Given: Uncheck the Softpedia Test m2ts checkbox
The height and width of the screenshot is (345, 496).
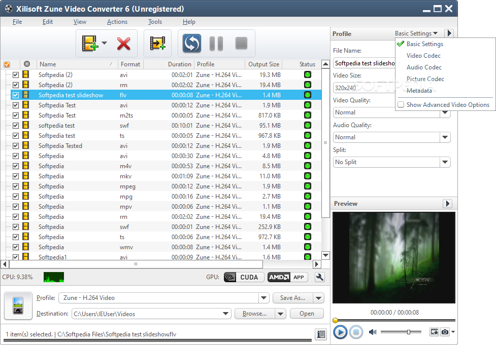Looking at the screenshot, I should tap(16, 115).
